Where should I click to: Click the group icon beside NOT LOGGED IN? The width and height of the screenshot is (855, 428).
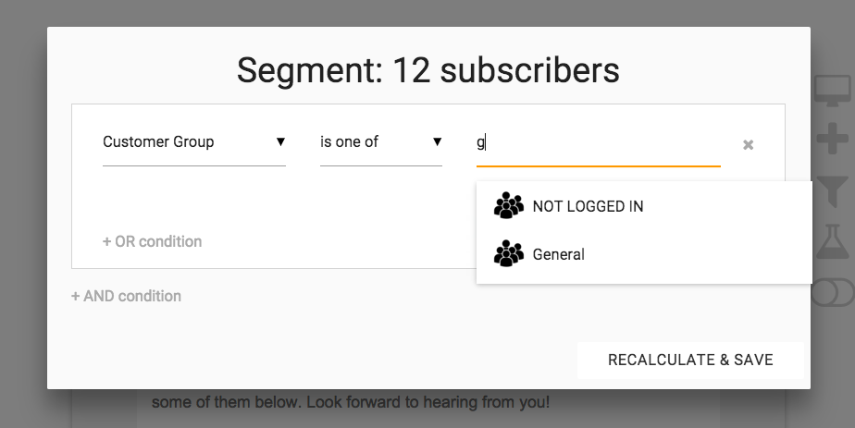click(509, 206)
